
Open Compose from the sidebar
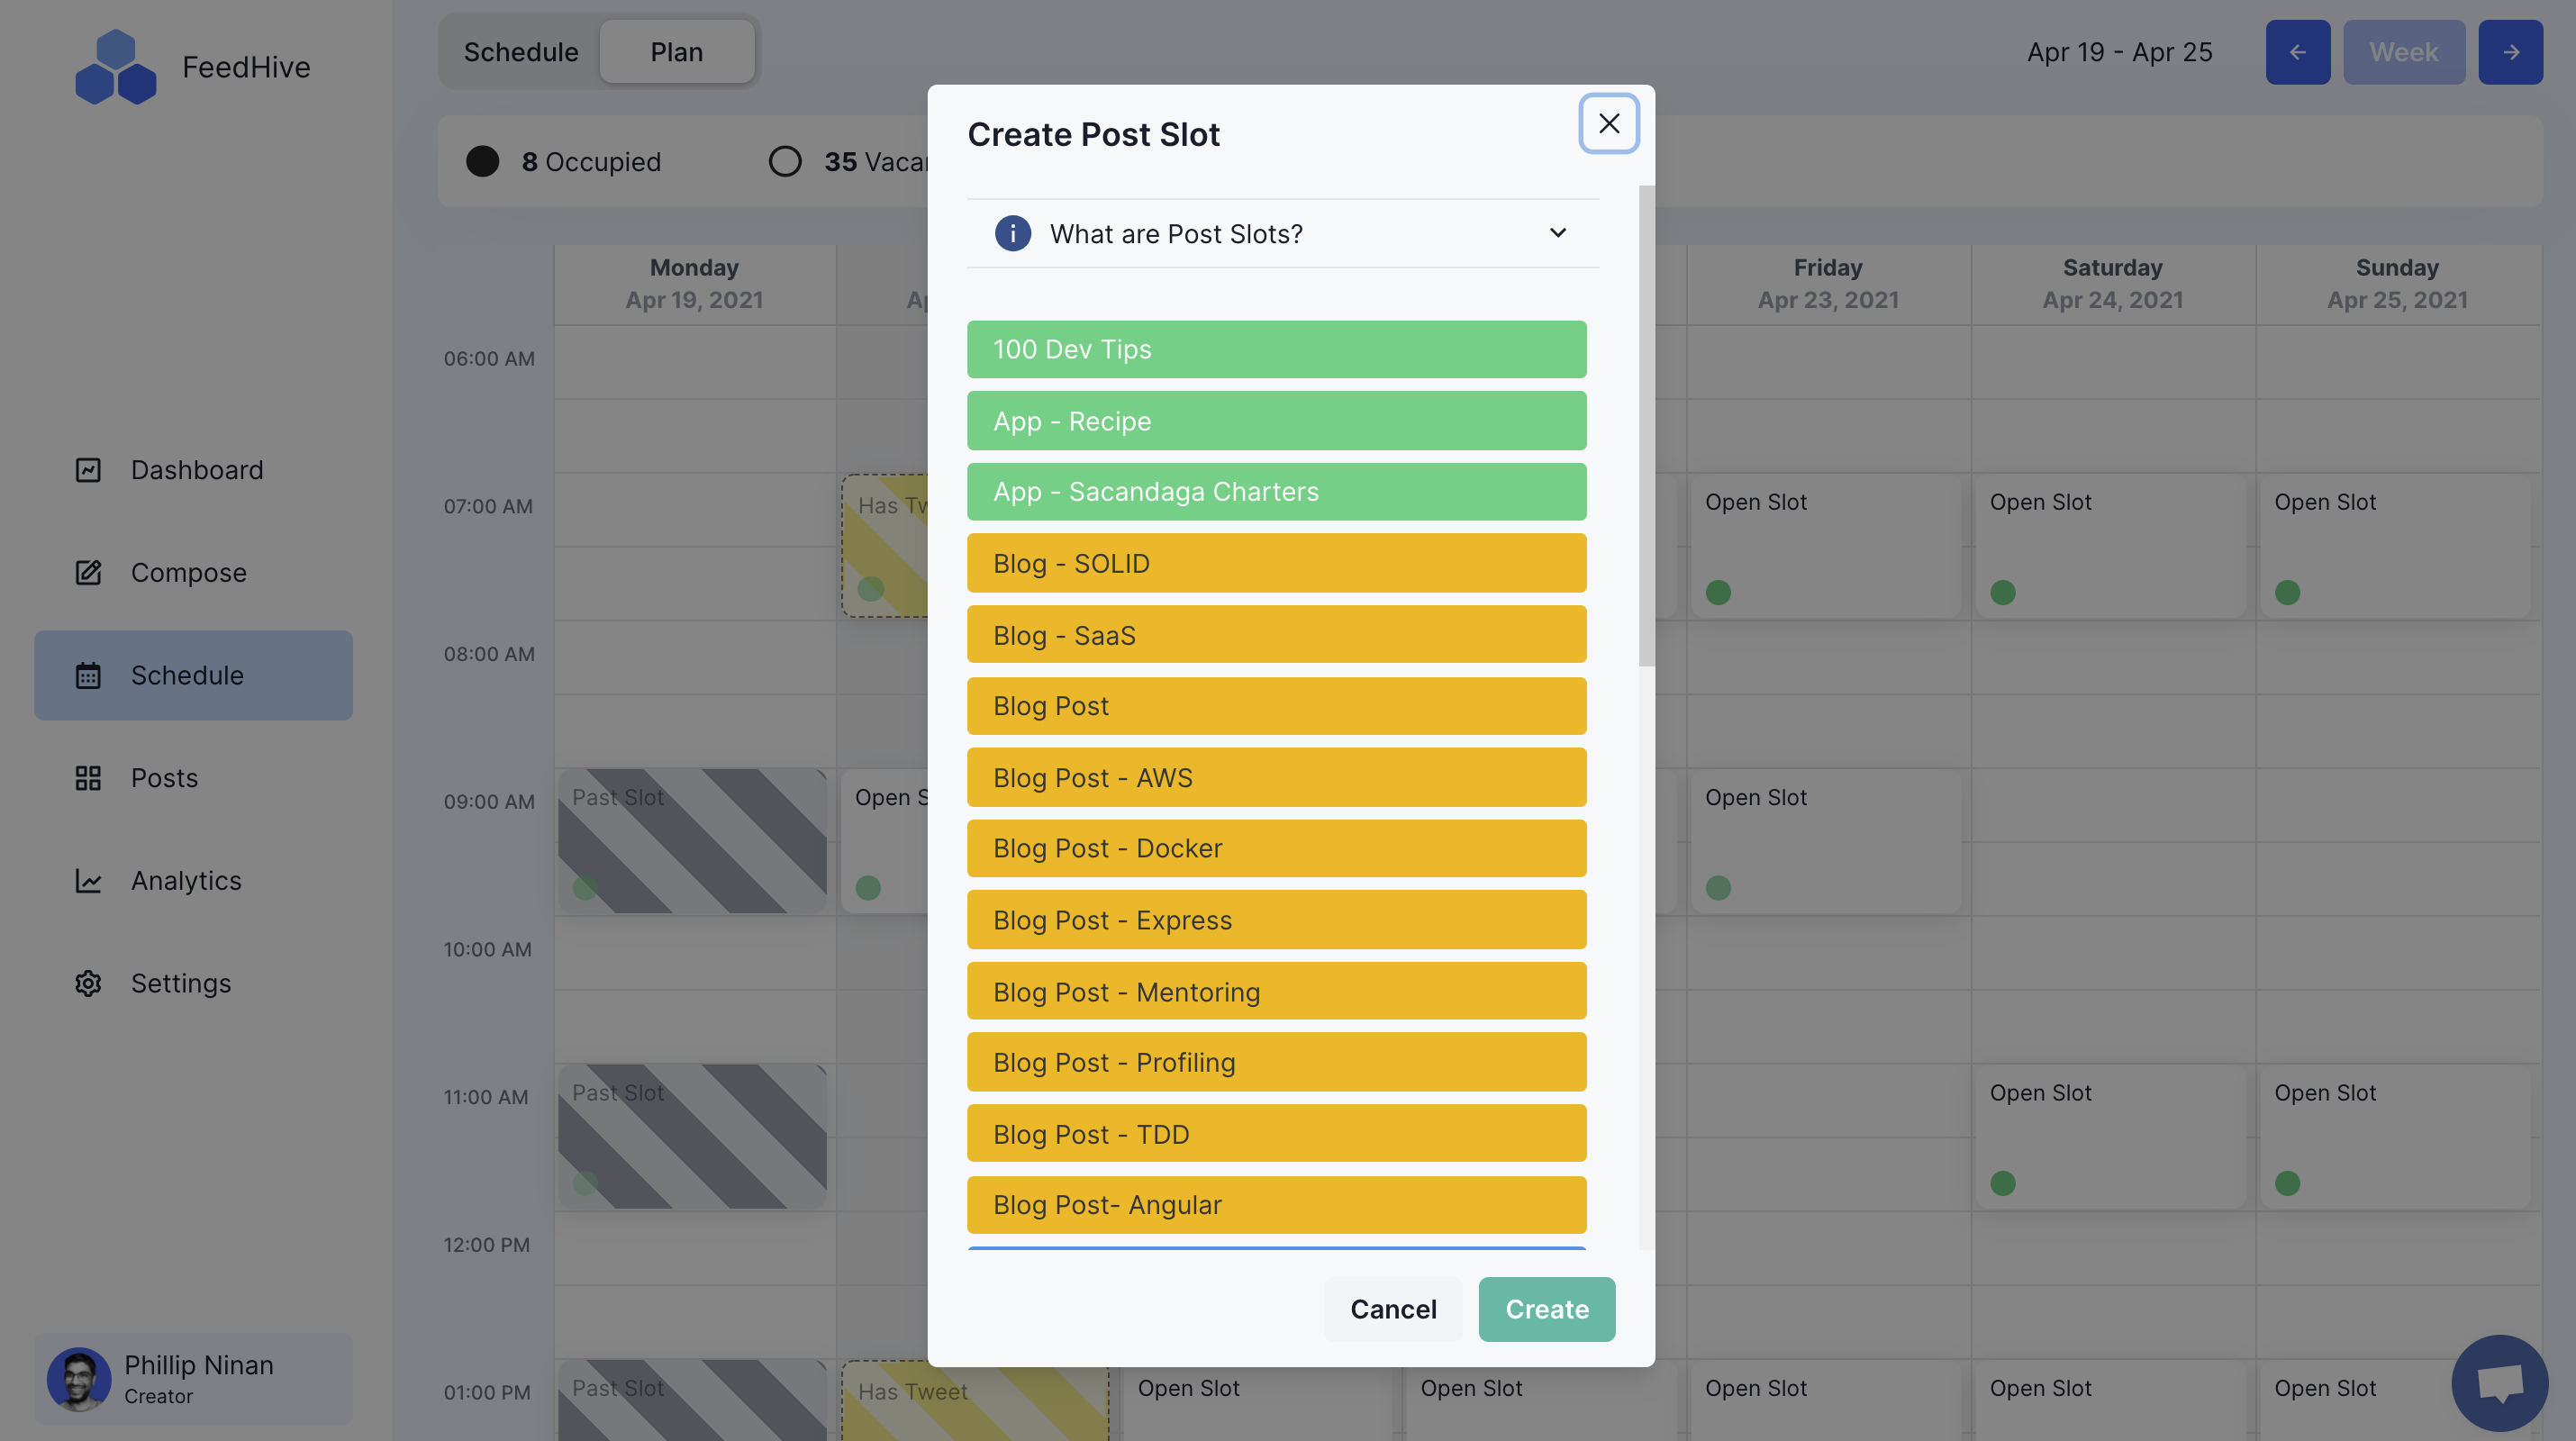click(193, 573)
